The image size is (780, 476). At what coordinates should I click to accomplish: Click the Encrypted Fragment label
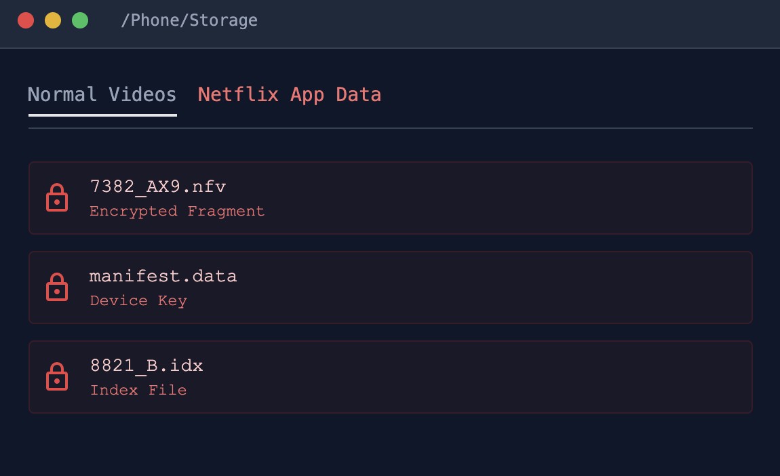[177, 211]
